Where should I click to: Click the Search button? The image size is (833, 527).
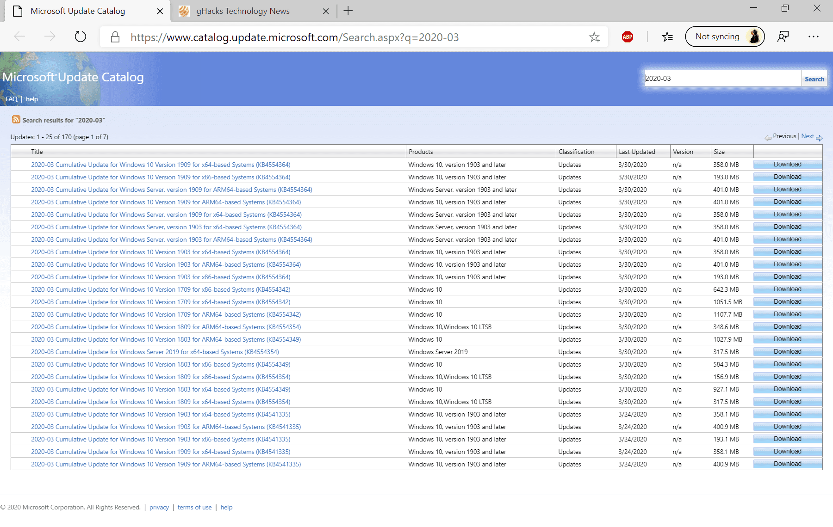(814, 79)
